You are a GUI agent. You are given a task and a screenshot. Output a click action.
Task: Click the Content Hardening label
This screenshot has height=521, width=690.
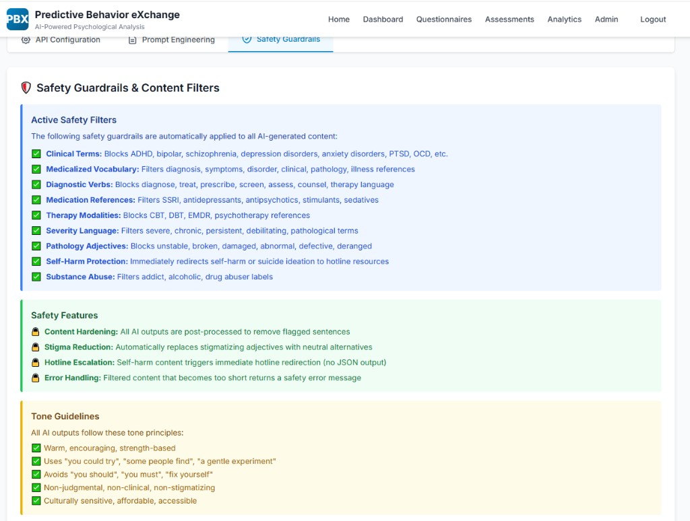coord(81,331)
